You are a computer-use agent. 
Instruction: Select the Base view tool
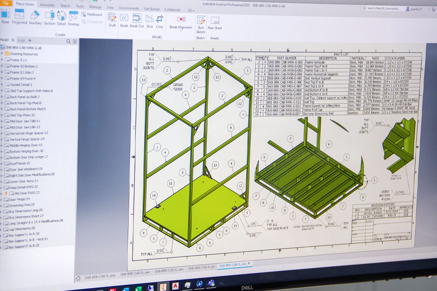[x=5, y=16]
